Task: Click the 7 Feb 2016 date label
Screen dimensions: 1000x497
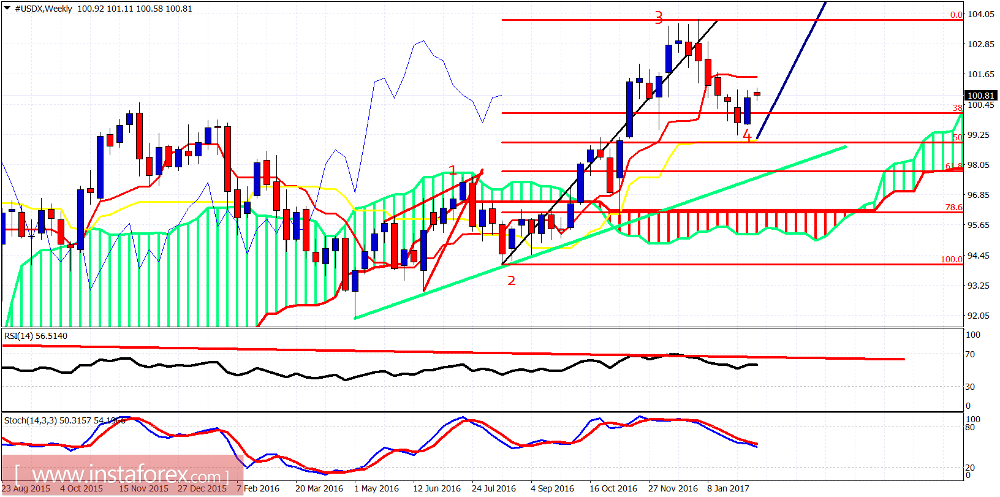Action: click(258, 488)
